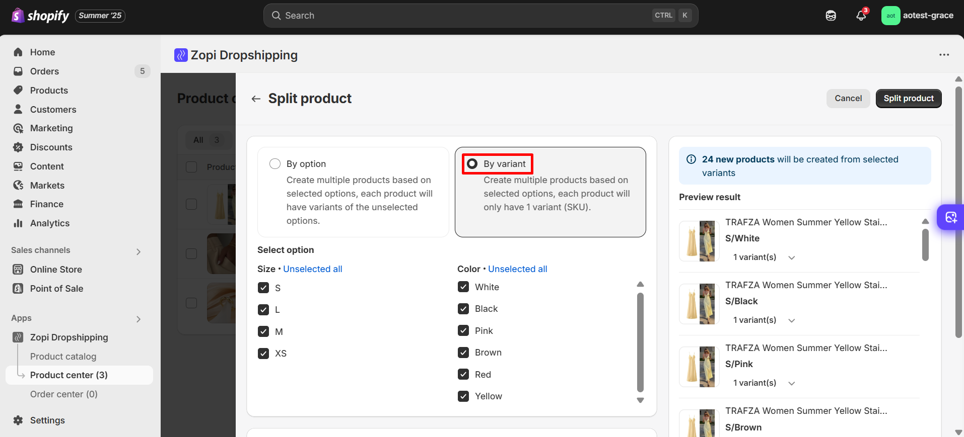This screenshot has width=964, height=437.
Task: Click the S/Black product thumbnail
Action: click(x=699, y=304)
